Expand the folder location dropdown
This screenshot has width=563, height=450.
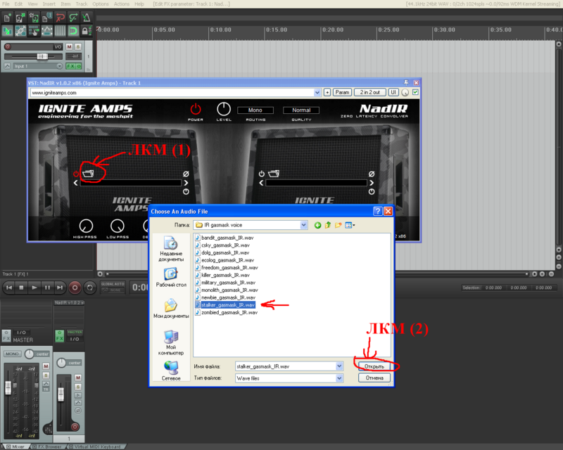pos(304,225)
